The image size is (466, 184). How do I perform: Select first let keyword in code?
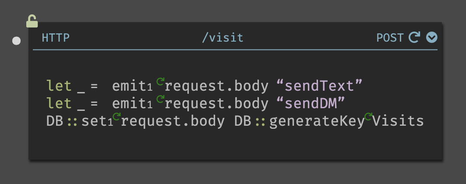click(x=59, y=86)
